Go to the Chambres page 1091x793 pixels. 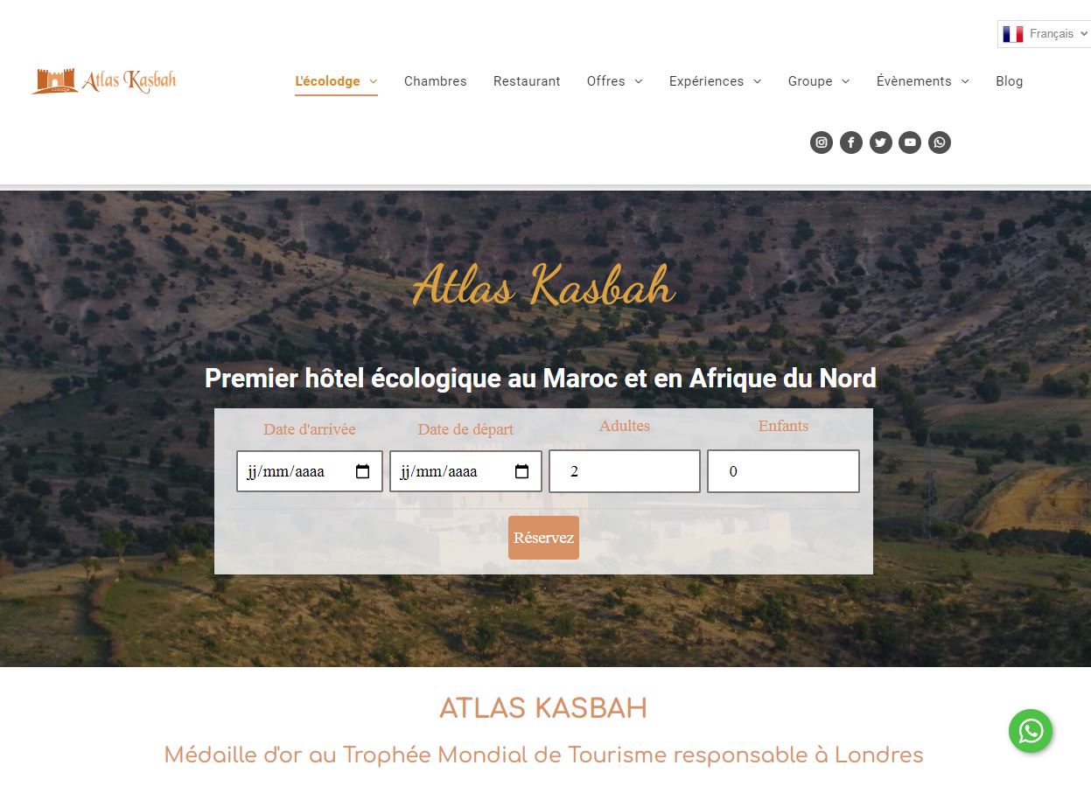point(436,81)
